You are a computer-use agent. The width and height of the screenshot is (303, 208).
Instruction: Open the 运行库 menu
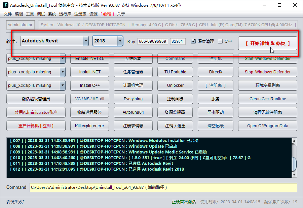[65, 14]
